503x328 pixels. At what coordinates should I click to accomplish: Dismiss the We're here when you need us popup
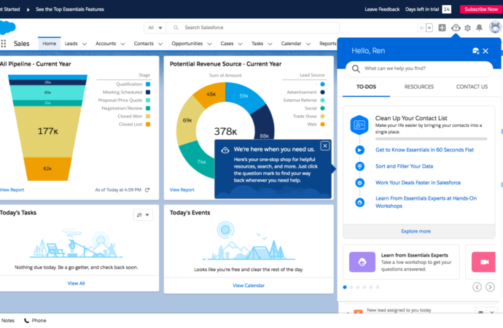pos(325,146)
